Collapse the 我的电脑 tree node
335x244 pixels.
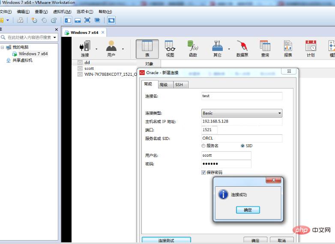click(2, 47)
